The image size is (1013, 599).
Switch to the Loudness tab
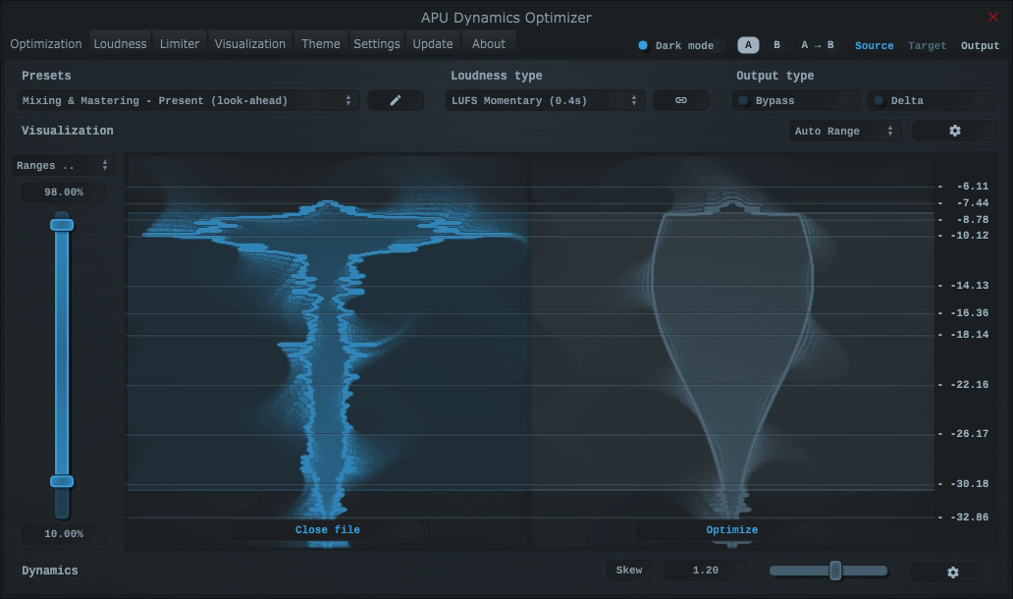pos(120,44)
